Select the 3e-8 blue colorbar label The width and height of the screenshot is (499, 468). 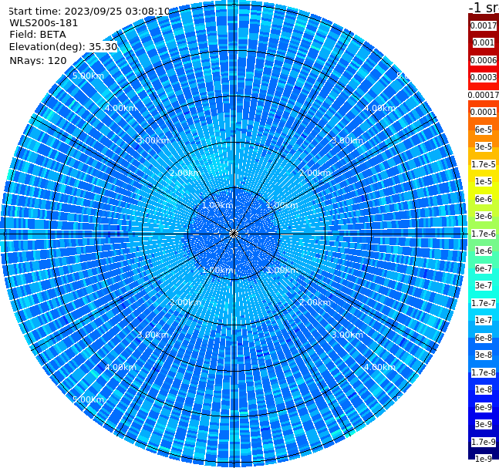pyautogui.click(x=484, y=355)
